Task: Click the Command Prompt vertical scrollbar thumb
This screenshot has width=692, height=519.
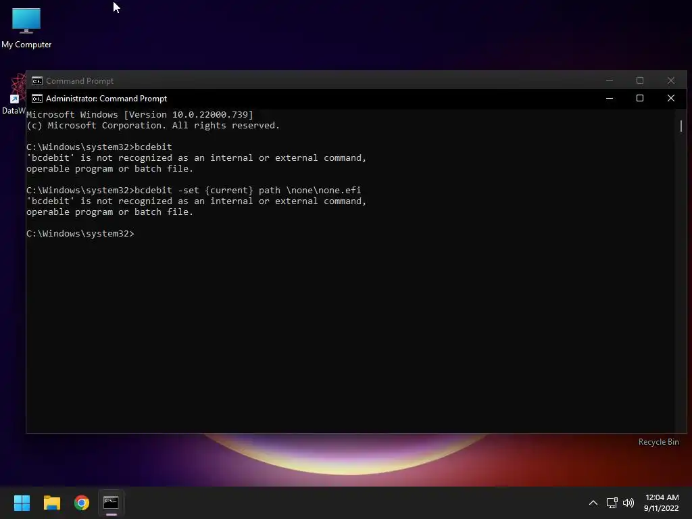Action: pos(681,126)
